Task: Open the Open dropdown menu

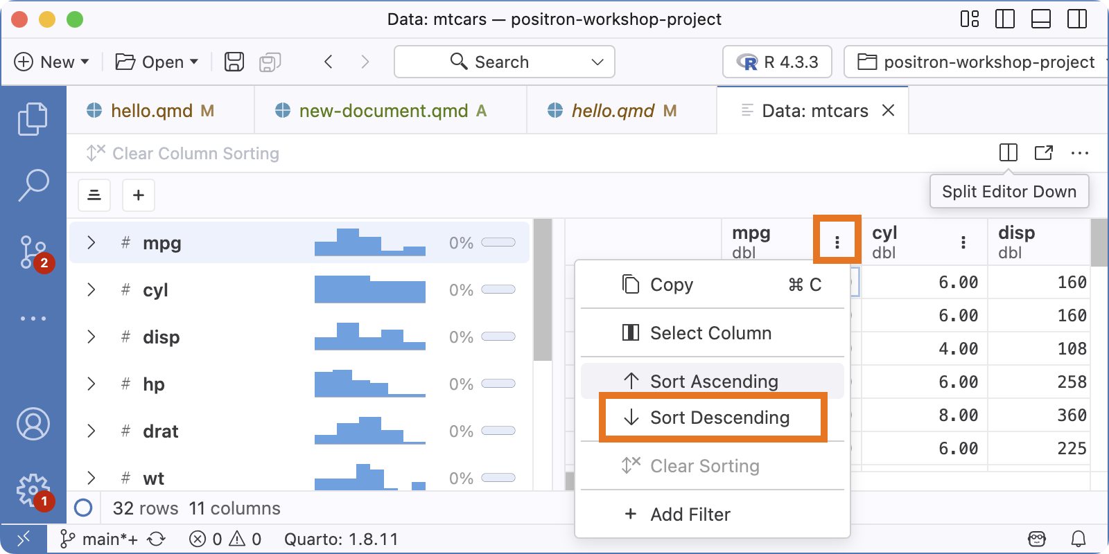Action: point(157,62)
